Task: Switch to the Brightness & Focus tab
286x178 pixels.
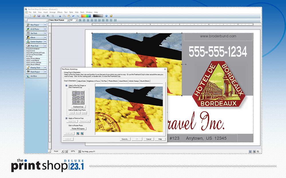Action: click(x=94, y=81)
